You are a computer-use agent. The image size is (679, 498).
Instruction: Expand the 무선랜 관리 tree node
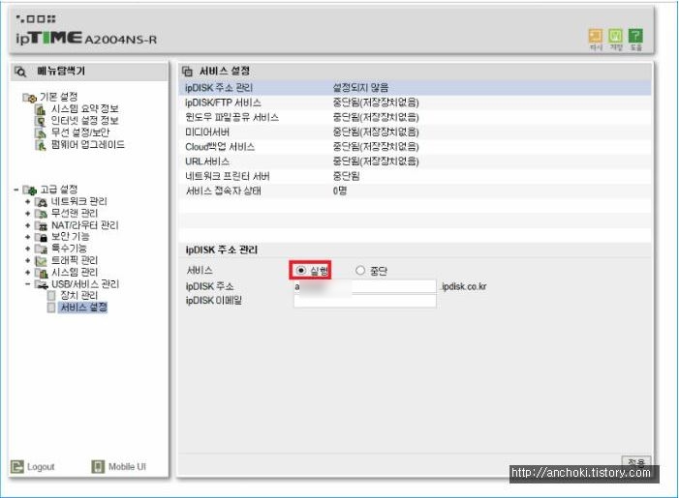pyautogui.click(x=28, y=214)
